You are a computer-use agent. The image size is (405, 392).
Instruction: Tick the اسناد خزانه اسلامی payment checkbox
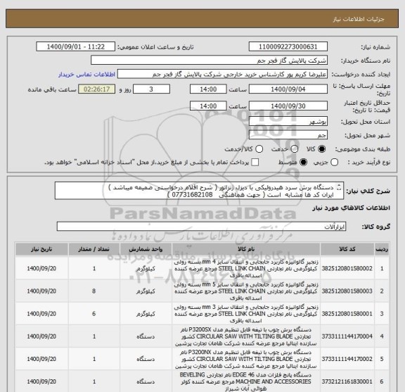pyautogui.click(x=255, y=163)
